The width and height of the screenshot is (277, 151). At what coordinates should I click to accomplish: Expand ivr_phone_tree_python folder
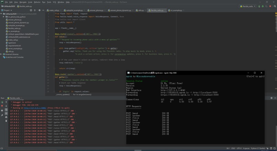point(3,17)
